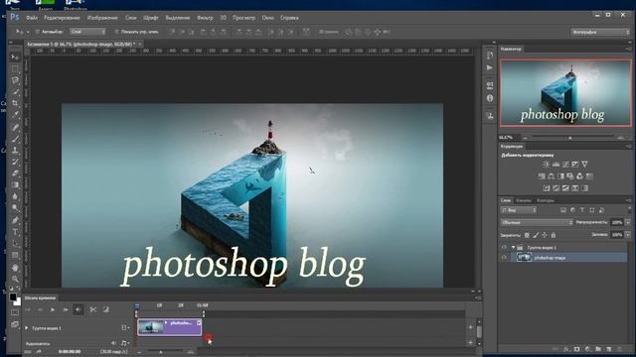Toggle the layer filter switch
The image size is (636, 357).
(x=629, y=210)
